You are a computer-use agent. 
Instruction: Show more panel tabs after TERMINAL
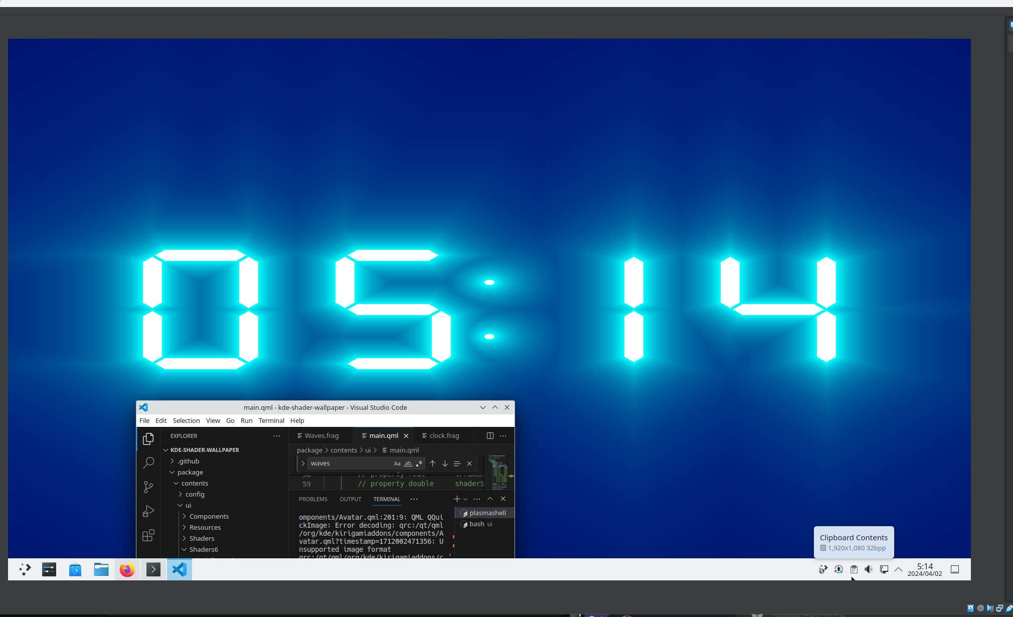pos(414,499)
